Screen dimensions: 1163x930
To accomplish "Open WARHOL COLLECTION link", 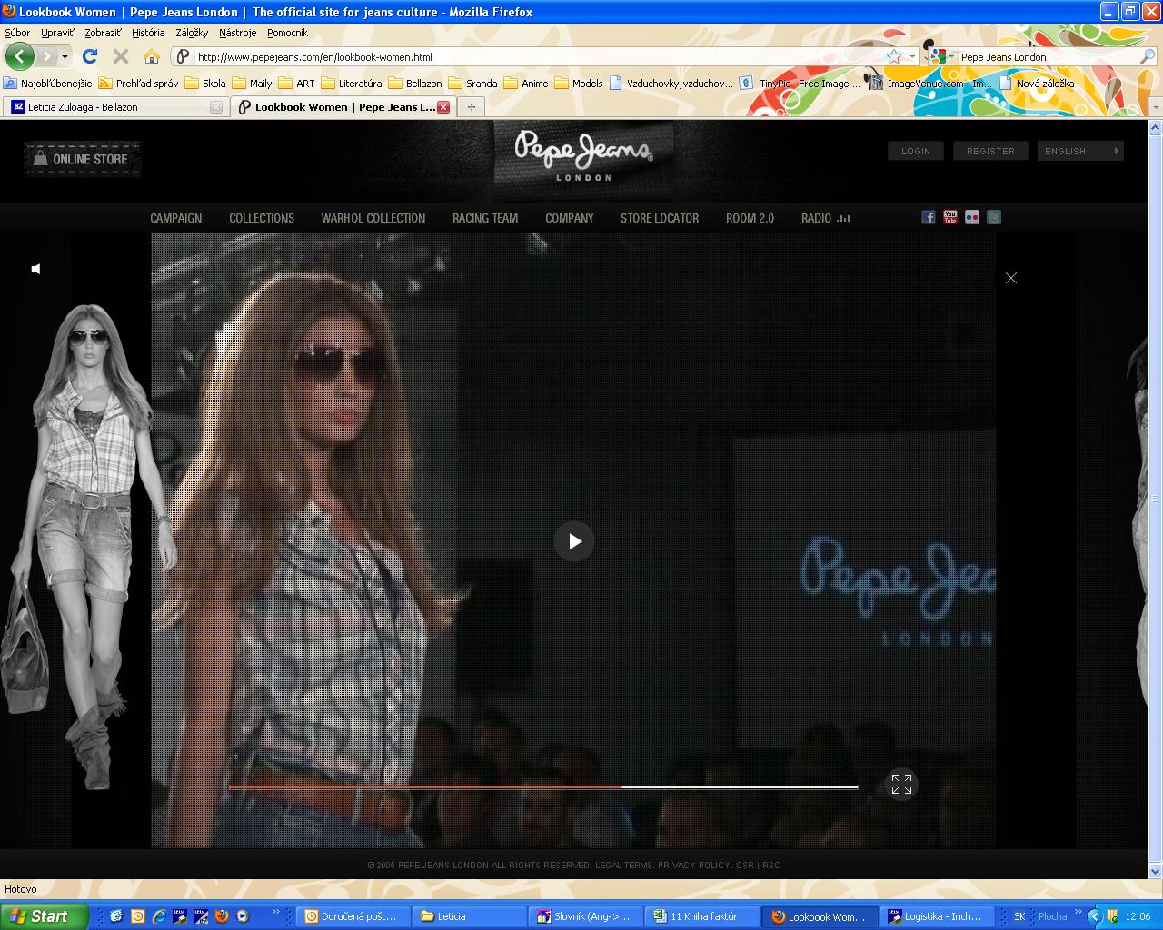I will click(373, 218).
